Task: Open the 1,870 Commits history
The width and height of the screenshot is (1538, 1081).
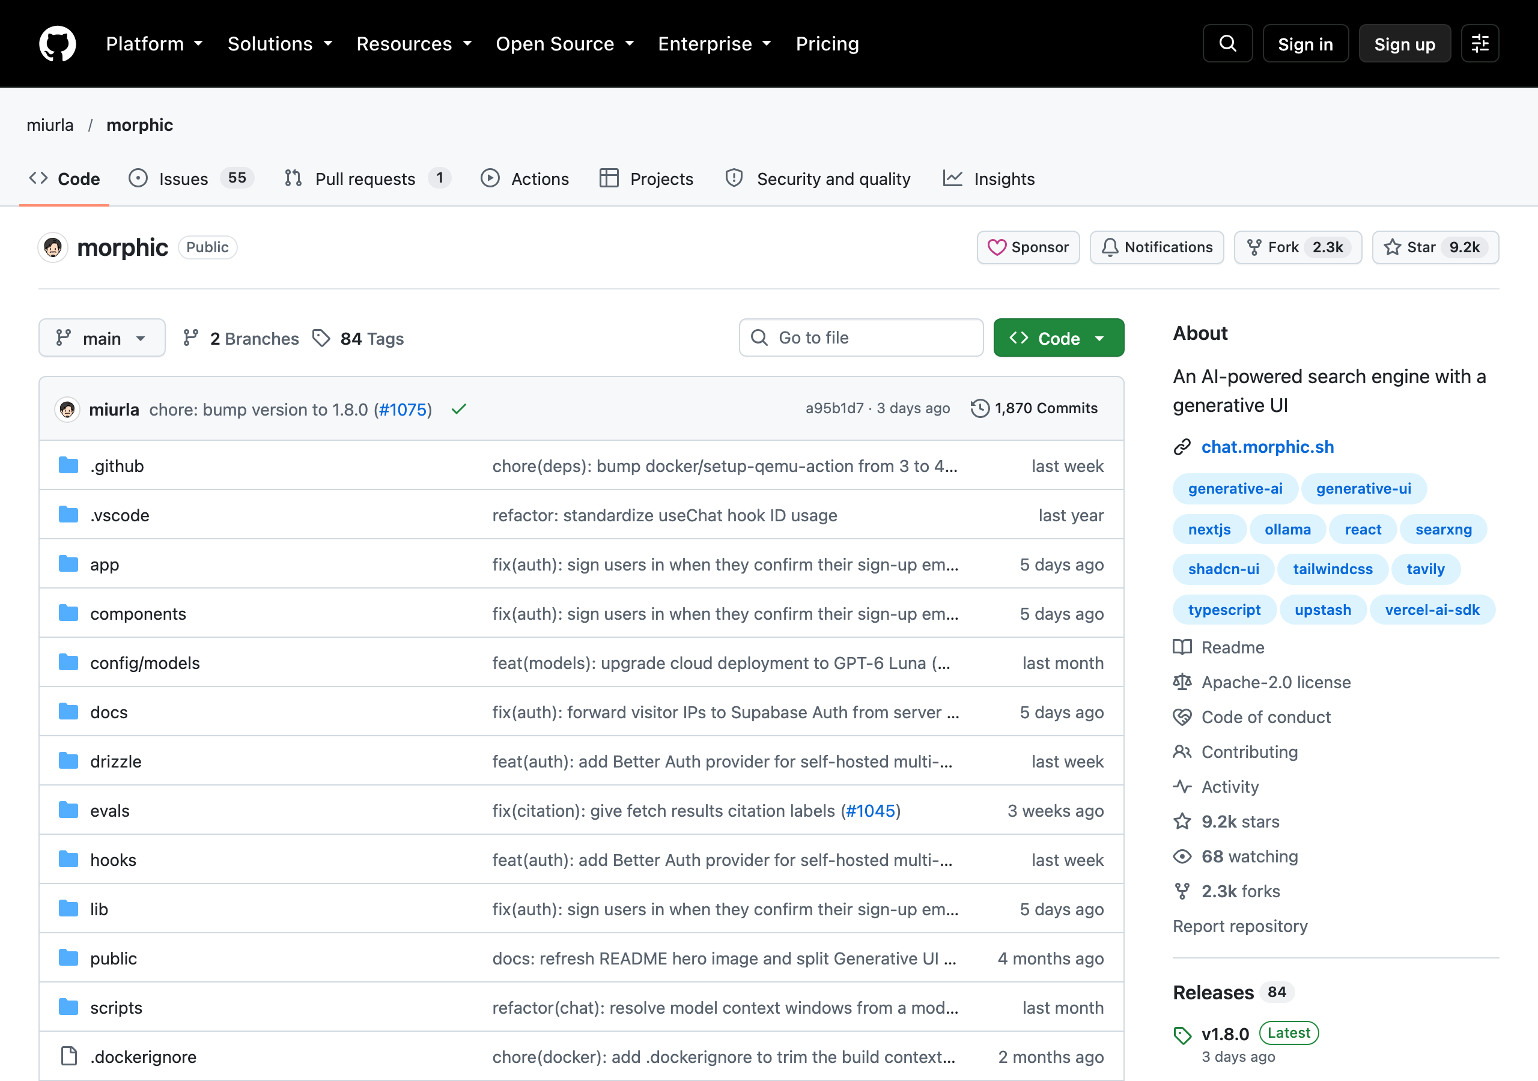Action: 1035,408
